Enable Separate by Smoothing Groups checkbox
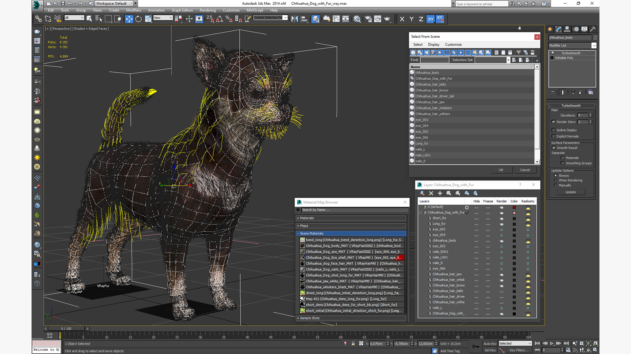 click(x=563, y=163)
